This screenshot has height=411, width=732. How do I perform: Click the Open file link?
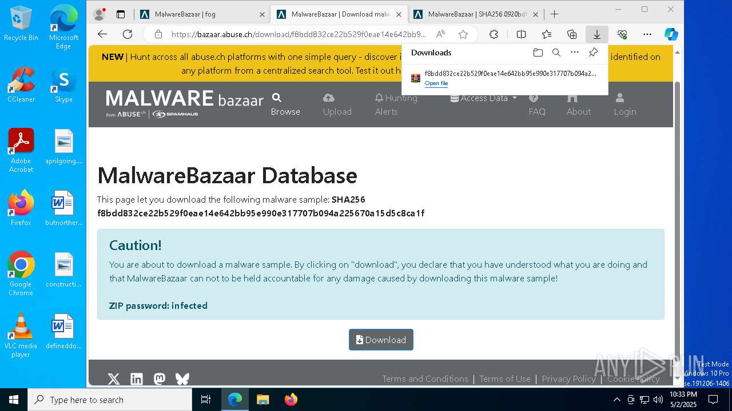[436, 83]
